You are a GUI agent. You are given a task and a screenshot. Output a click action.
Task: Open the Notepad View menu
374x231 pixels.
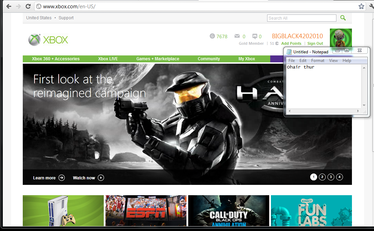coord(333,61)
